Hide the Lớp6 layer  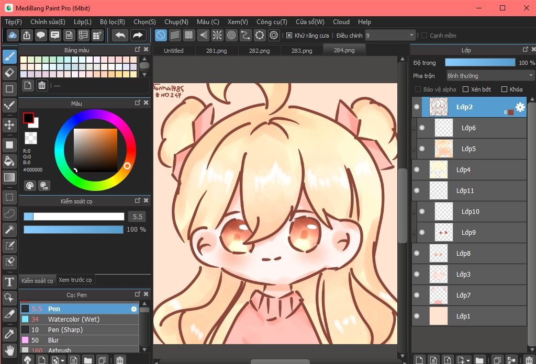422,128
